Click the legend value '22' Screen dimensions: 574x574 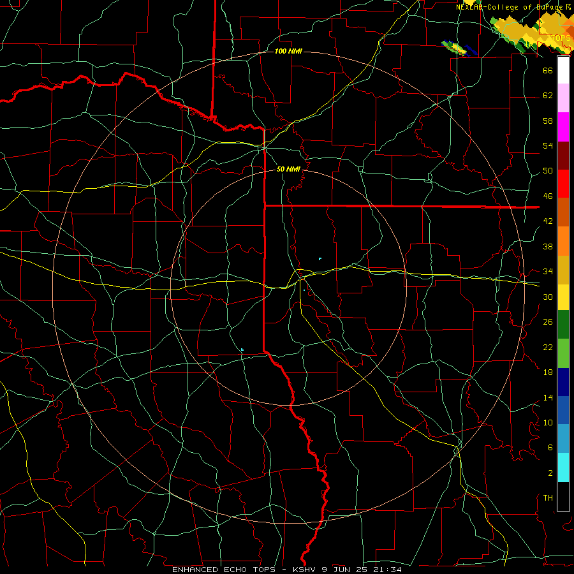tap(548, 347)
